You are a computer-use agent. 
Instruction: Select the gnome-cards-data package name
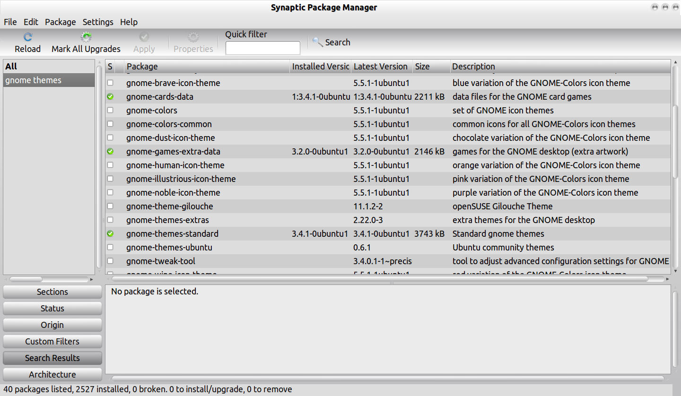click(x=160, y=96)
